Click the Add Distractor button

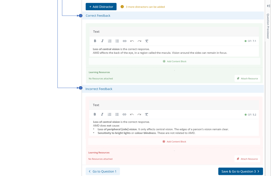pyautogui.click(x=101, y=7)
